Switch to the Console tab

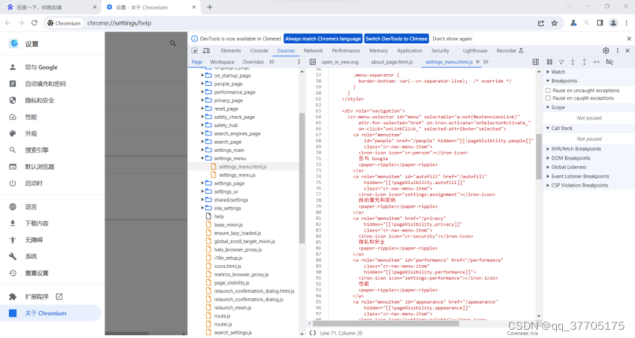259,51
